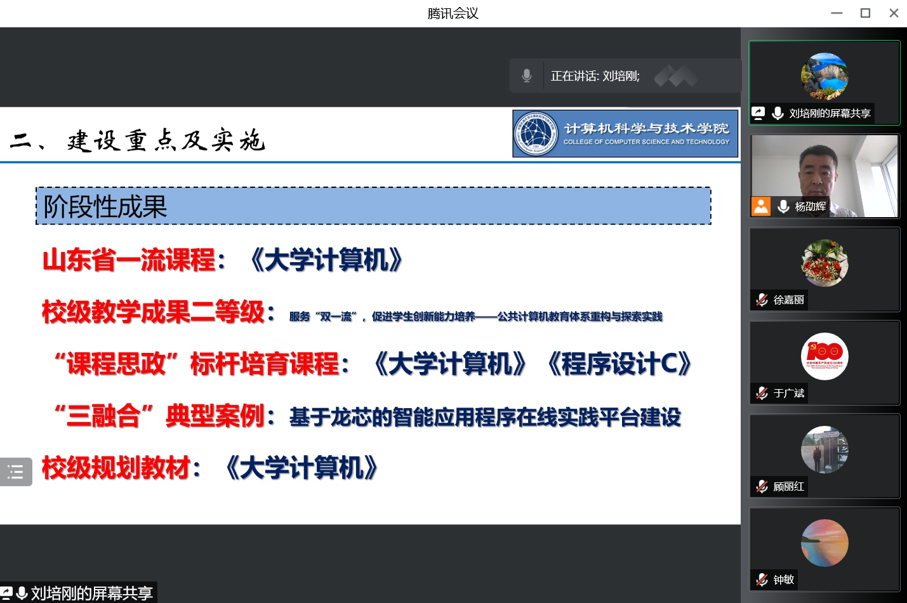This screenshot has height=603, width=907.
Task: Select 钟敏's sunset avatar tile
Action: point(824,543)
